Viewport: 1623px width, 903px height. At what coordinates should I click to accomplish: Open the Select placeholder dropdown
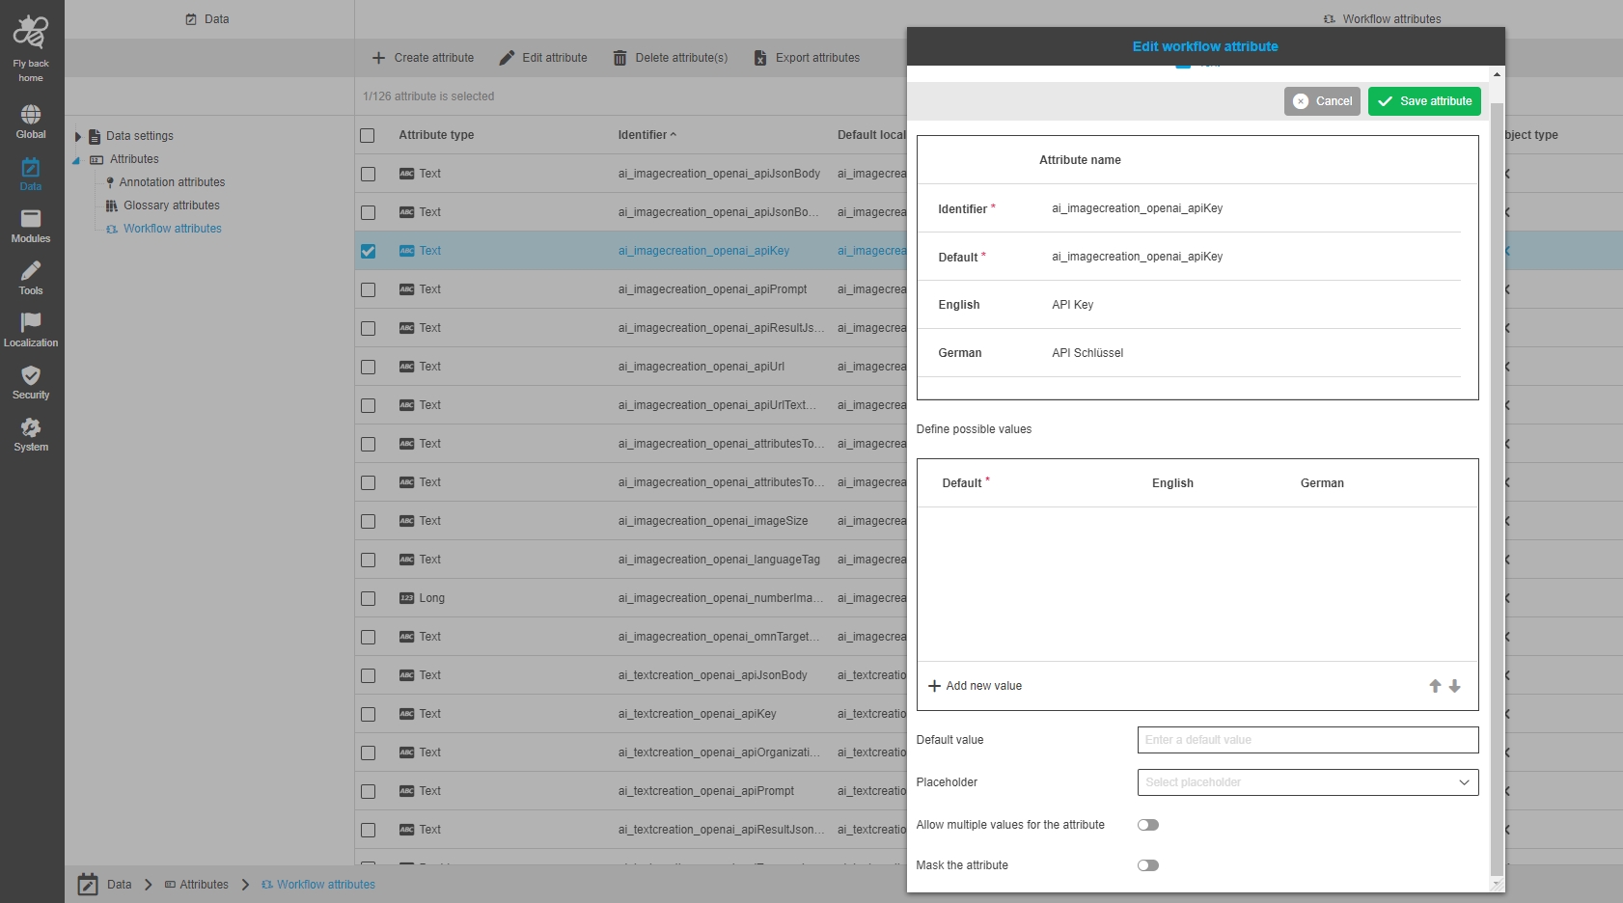tap(1307, 782)
